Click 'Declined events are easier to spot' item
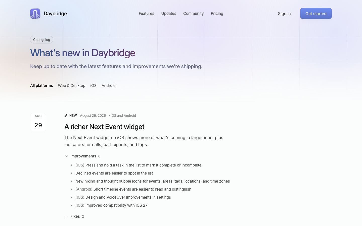Viewport: 362px width, 226px height. [x=114, y=173]
